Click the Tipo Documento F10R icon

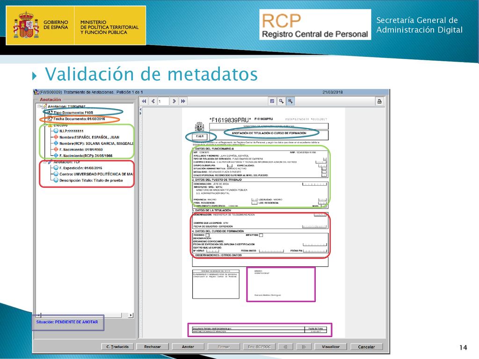click(51, 113)
